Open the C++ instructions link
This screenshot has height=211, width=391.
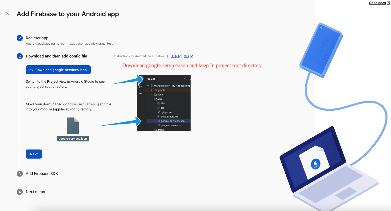coord(186,56)
